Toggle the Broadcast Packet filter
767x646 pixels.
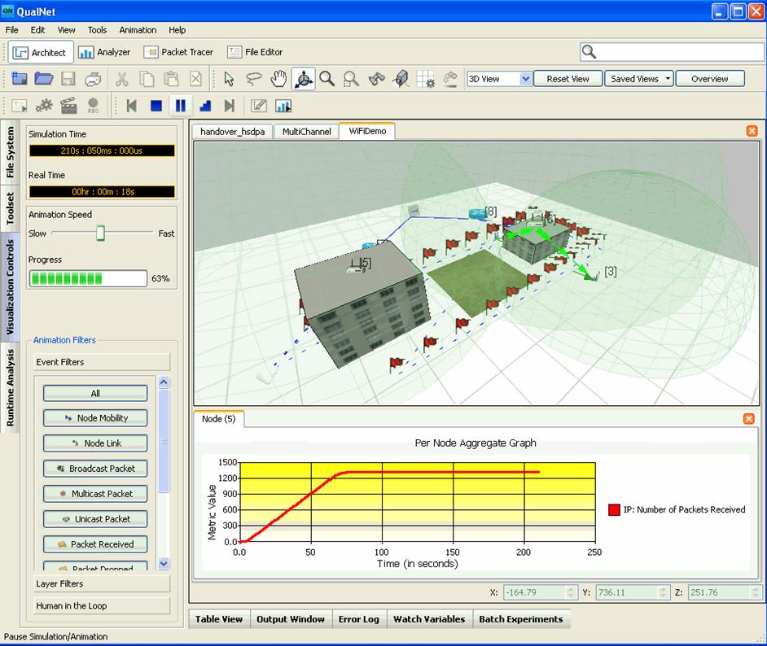pyautogui.click(x=95, y=469)
